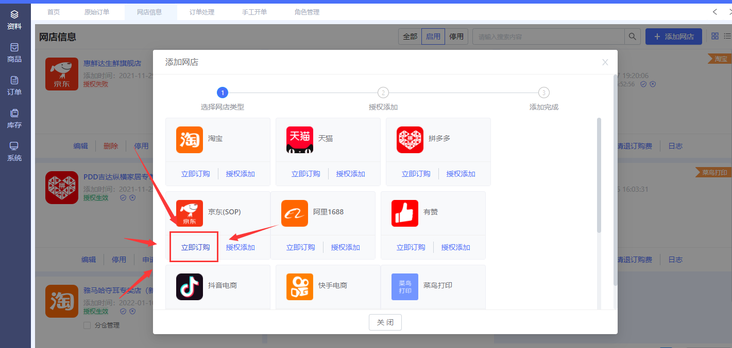
Task: Click 授权添加 under 有赞
Action: coord(456,247)
